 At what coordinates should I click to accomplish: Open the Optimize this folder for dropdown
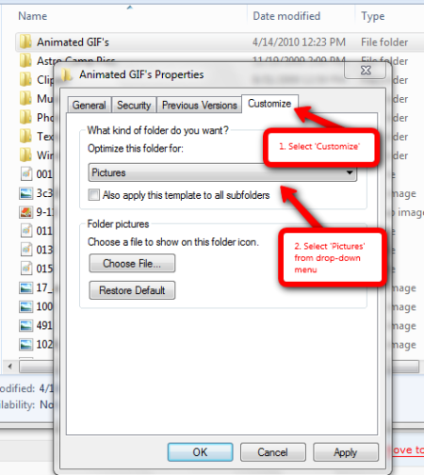pos(222,172)
